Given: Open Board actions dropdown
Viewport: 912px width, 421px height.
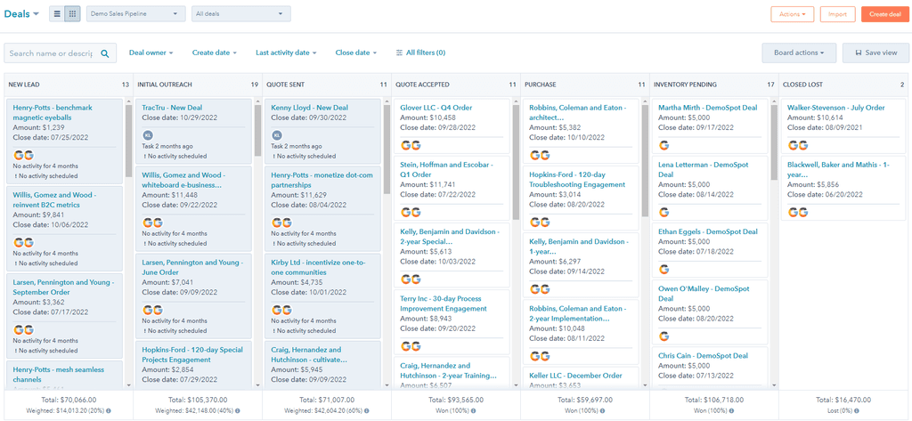Looking at the screenshot, I should [x=799, y=53].
